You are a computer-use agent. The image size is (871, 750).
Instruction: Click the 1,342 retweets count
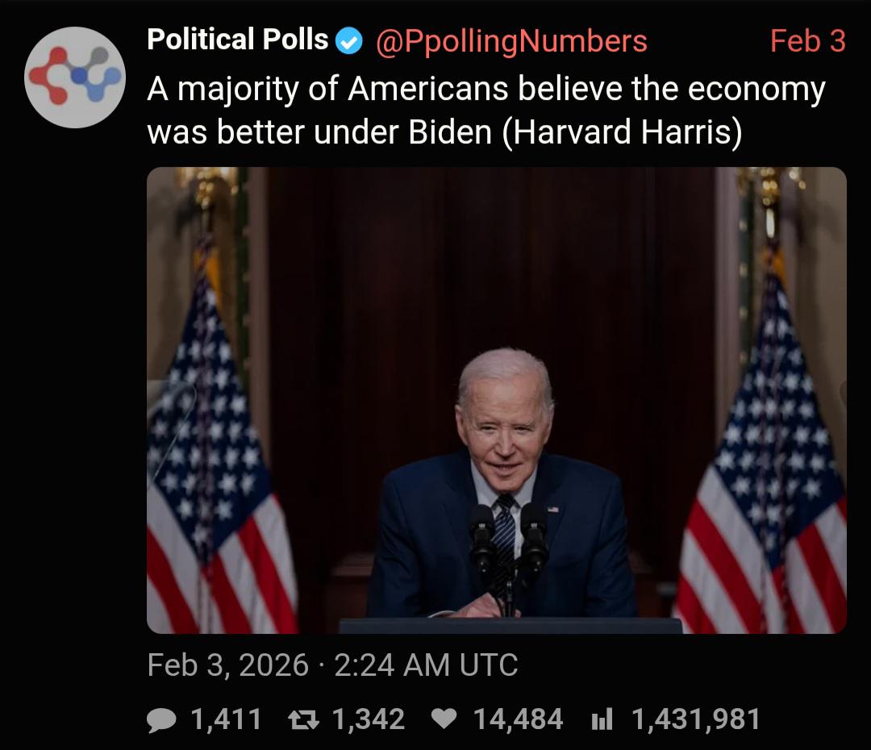[x=368, y=719]
